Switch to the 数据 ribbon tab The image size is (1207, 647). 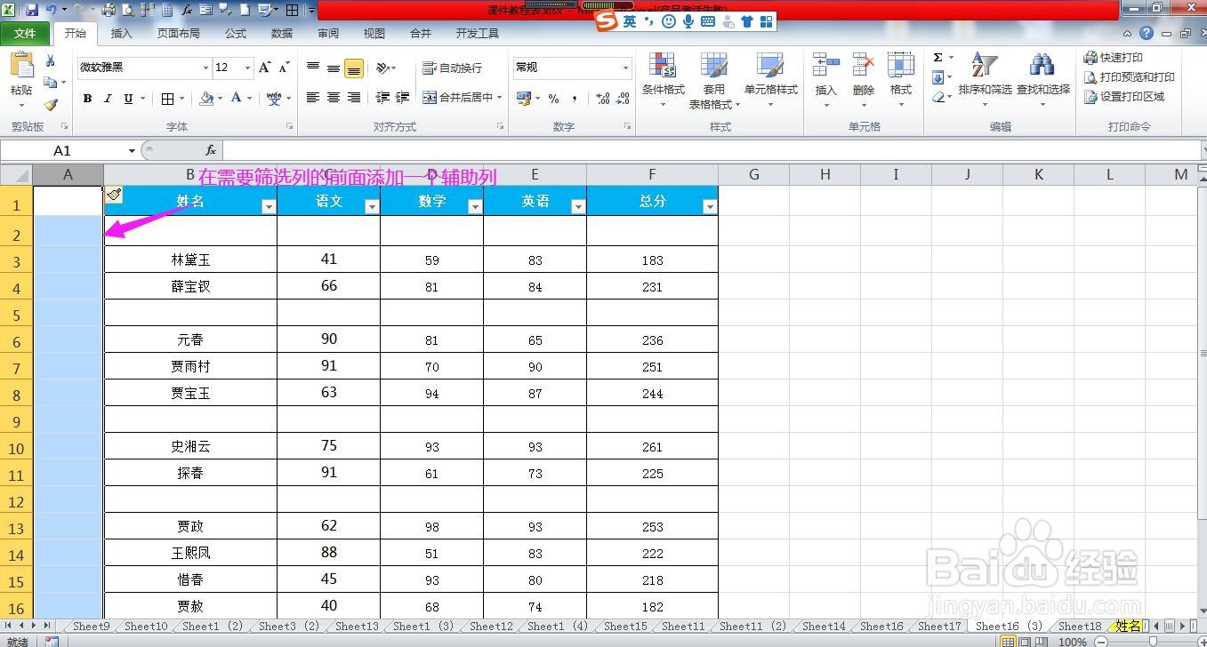[x=282, y=34]
